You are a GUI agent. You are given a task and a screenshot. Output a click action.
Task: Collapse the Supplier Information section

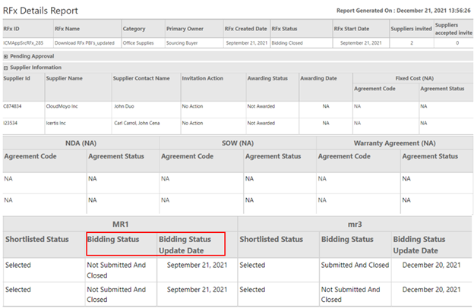click(6, 67)
